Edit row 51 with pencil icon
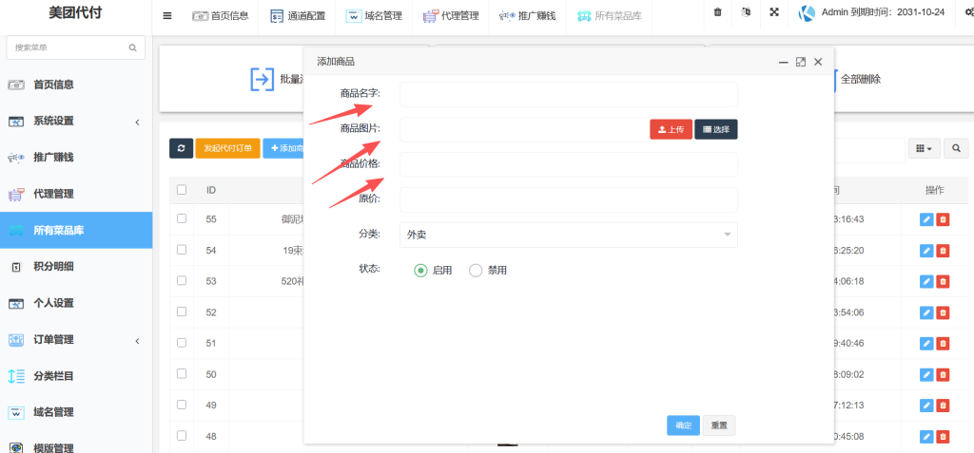The width and height of the screenshot is (974, 453). (x=926, y=343)
